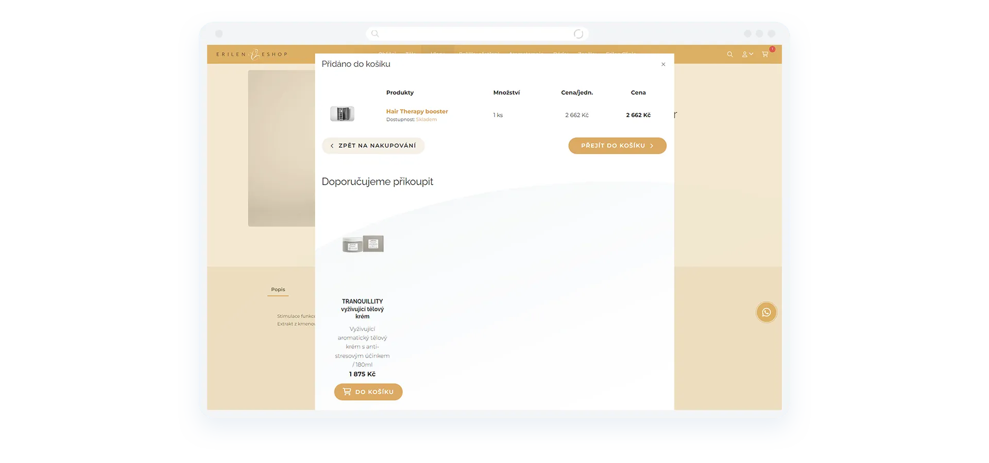Open the shopping cart icon in header
The height and width of the screenshot is (463, 989).
(765, 54)
